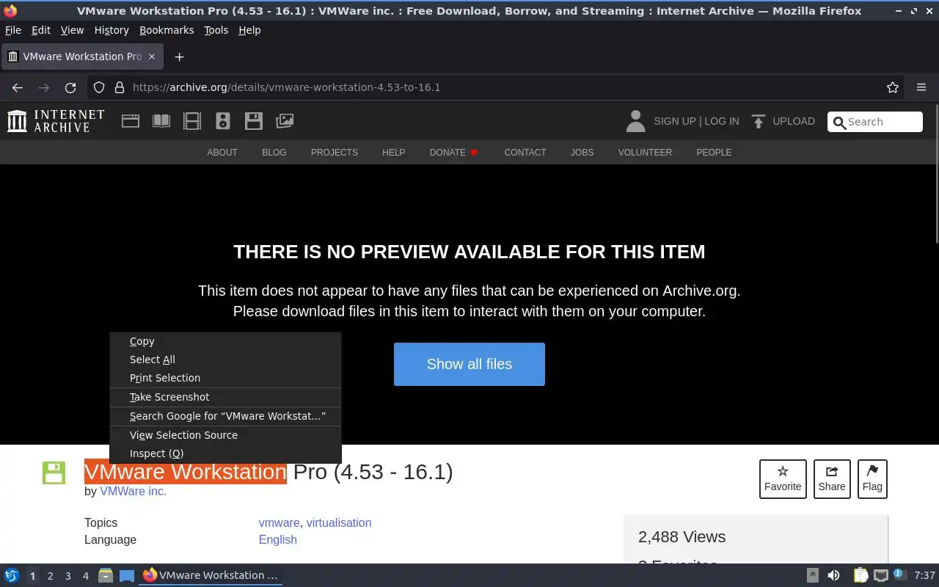939x587 pixels.
Task: Focus the archive Search input field
Action: pyautogui.click(x=875, y=122)
